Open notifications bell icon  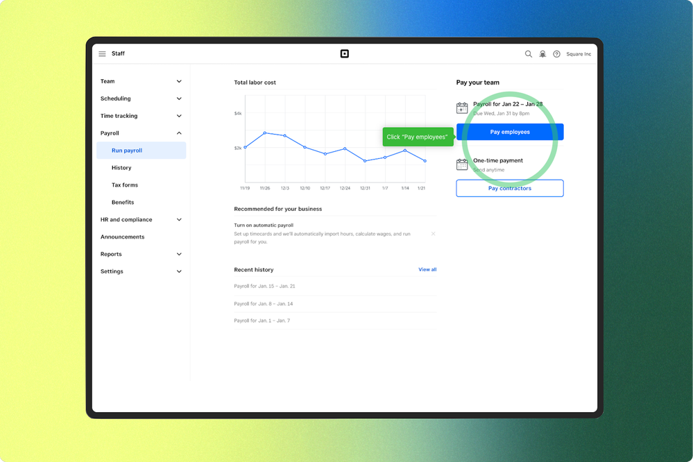coord(542,54)
